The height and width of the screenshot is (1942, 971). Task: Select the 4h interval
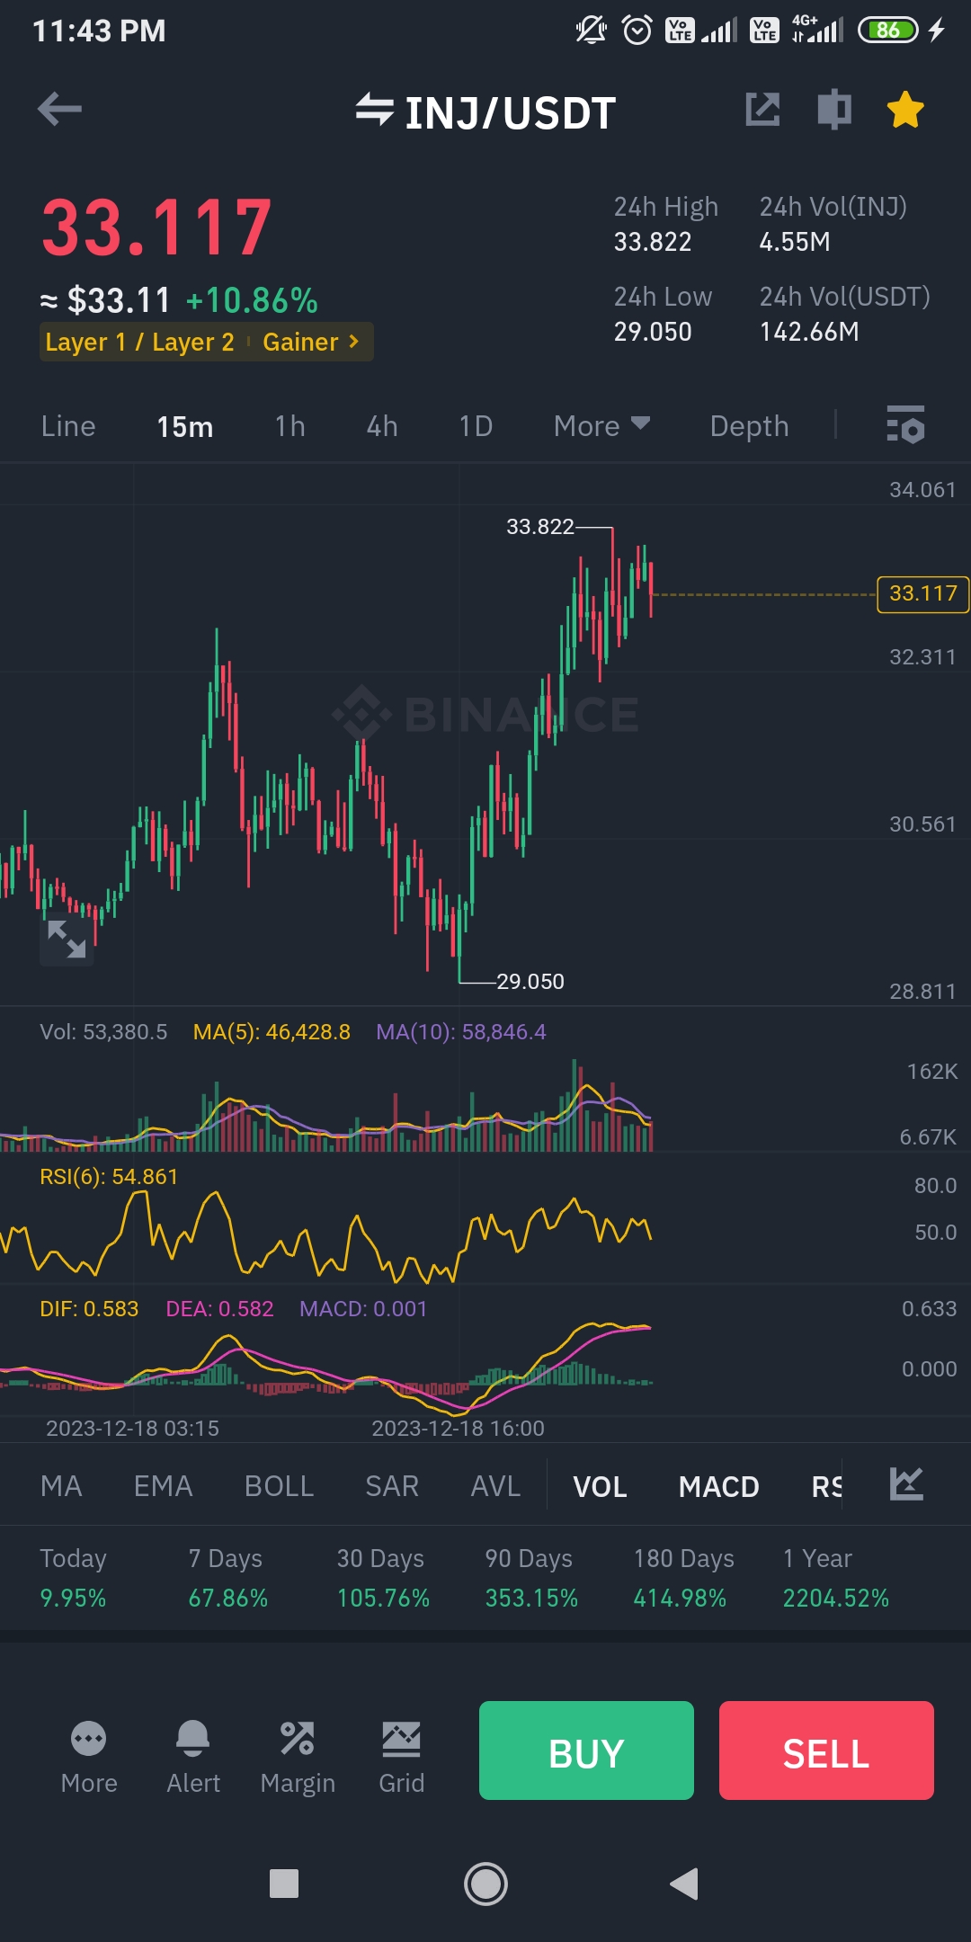[x=382, y=426]
